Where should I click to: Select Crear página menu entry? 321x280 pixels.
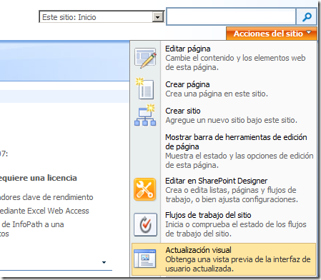point(224,89)
